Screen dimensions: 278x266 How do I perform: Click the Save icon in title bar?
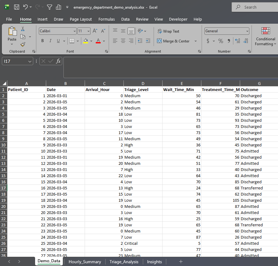click(x=17, y=7)
